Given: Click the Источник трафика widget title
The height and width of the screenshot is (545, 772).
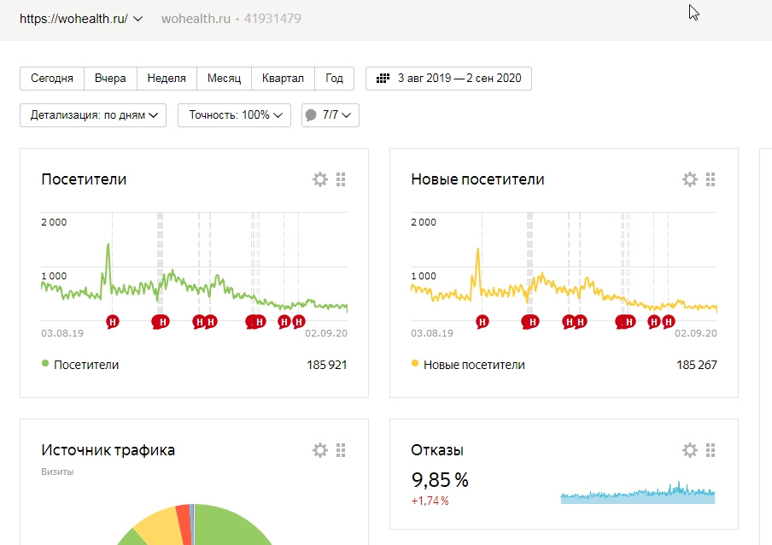Looking at the screenshot, I should 108,450.
